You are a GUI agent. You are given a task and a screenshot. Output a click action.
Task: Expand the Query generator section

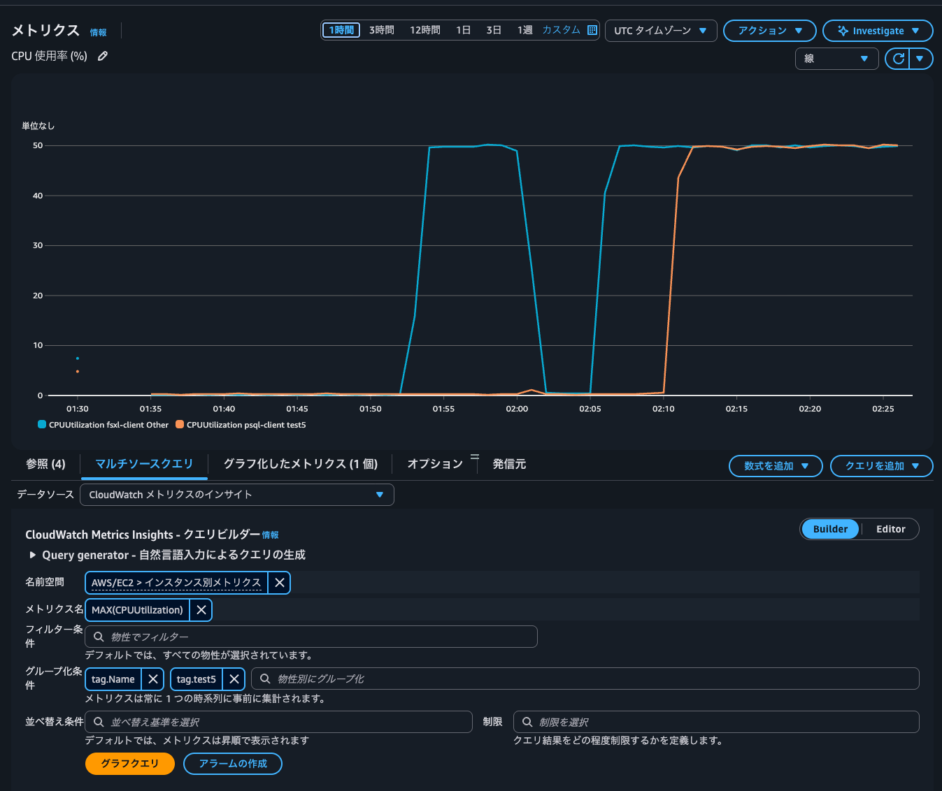pyautogui.click(x=33, y=555)
